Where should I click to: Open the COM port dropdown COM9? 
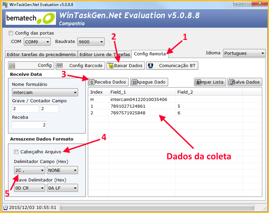[x=37, y=42]
